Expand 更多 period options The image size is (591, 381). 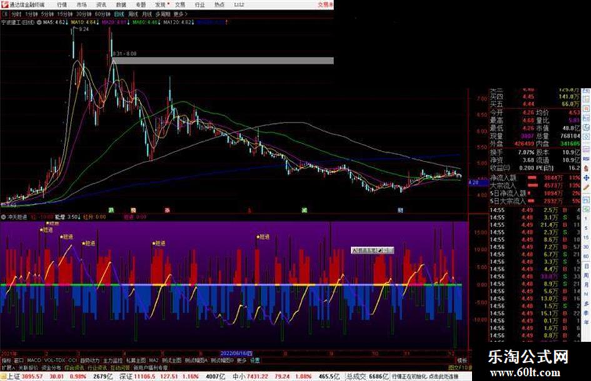point(180,14)
